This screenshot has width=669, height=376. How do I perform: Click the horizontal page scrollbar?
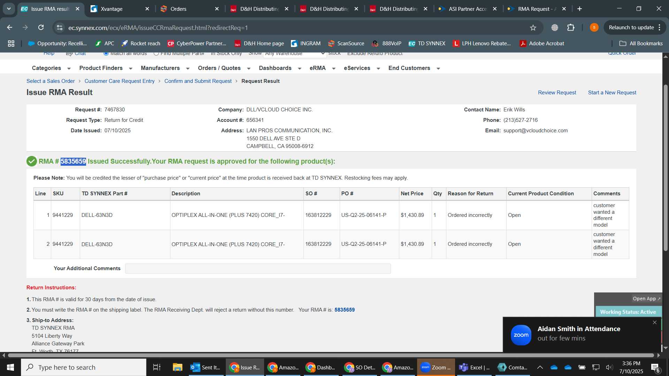pyautogui.click(x=331, y=355)
